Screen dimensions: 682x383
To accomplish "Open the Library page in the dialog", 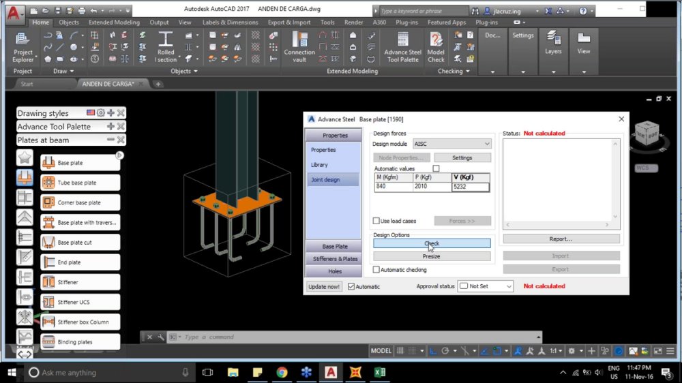I will point(320,165).
